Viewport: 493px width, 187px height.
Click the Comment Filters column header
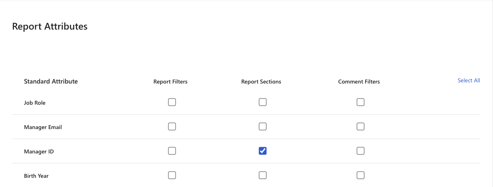[359, 82]
